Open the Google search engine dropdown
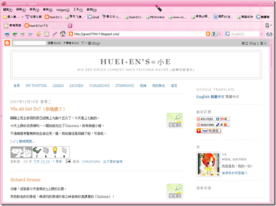This screenshot has height=206, width=276. click(261, 34)
